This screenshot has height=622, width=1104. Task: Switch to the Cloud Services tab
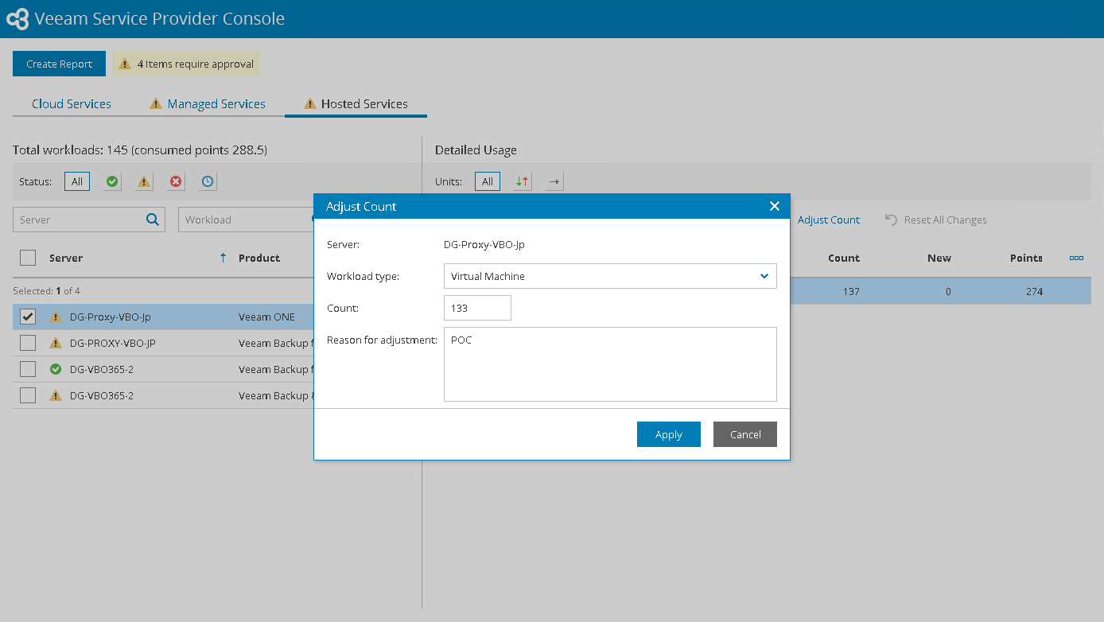tap(72, 103)
